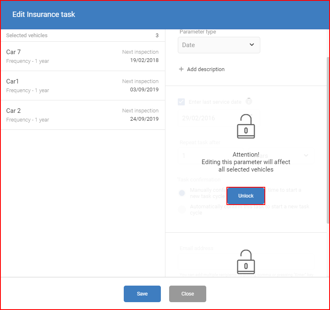
Task: Select the Manually confirm radio button
Action: tap(182, 193)
